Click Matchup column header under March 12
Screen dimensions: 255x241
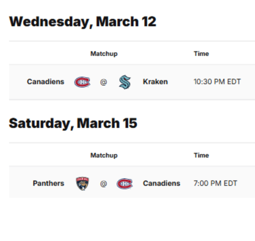(104, 54)
